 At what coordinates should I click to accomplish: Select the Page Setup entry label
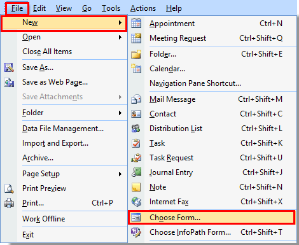[x=41, y=174]
